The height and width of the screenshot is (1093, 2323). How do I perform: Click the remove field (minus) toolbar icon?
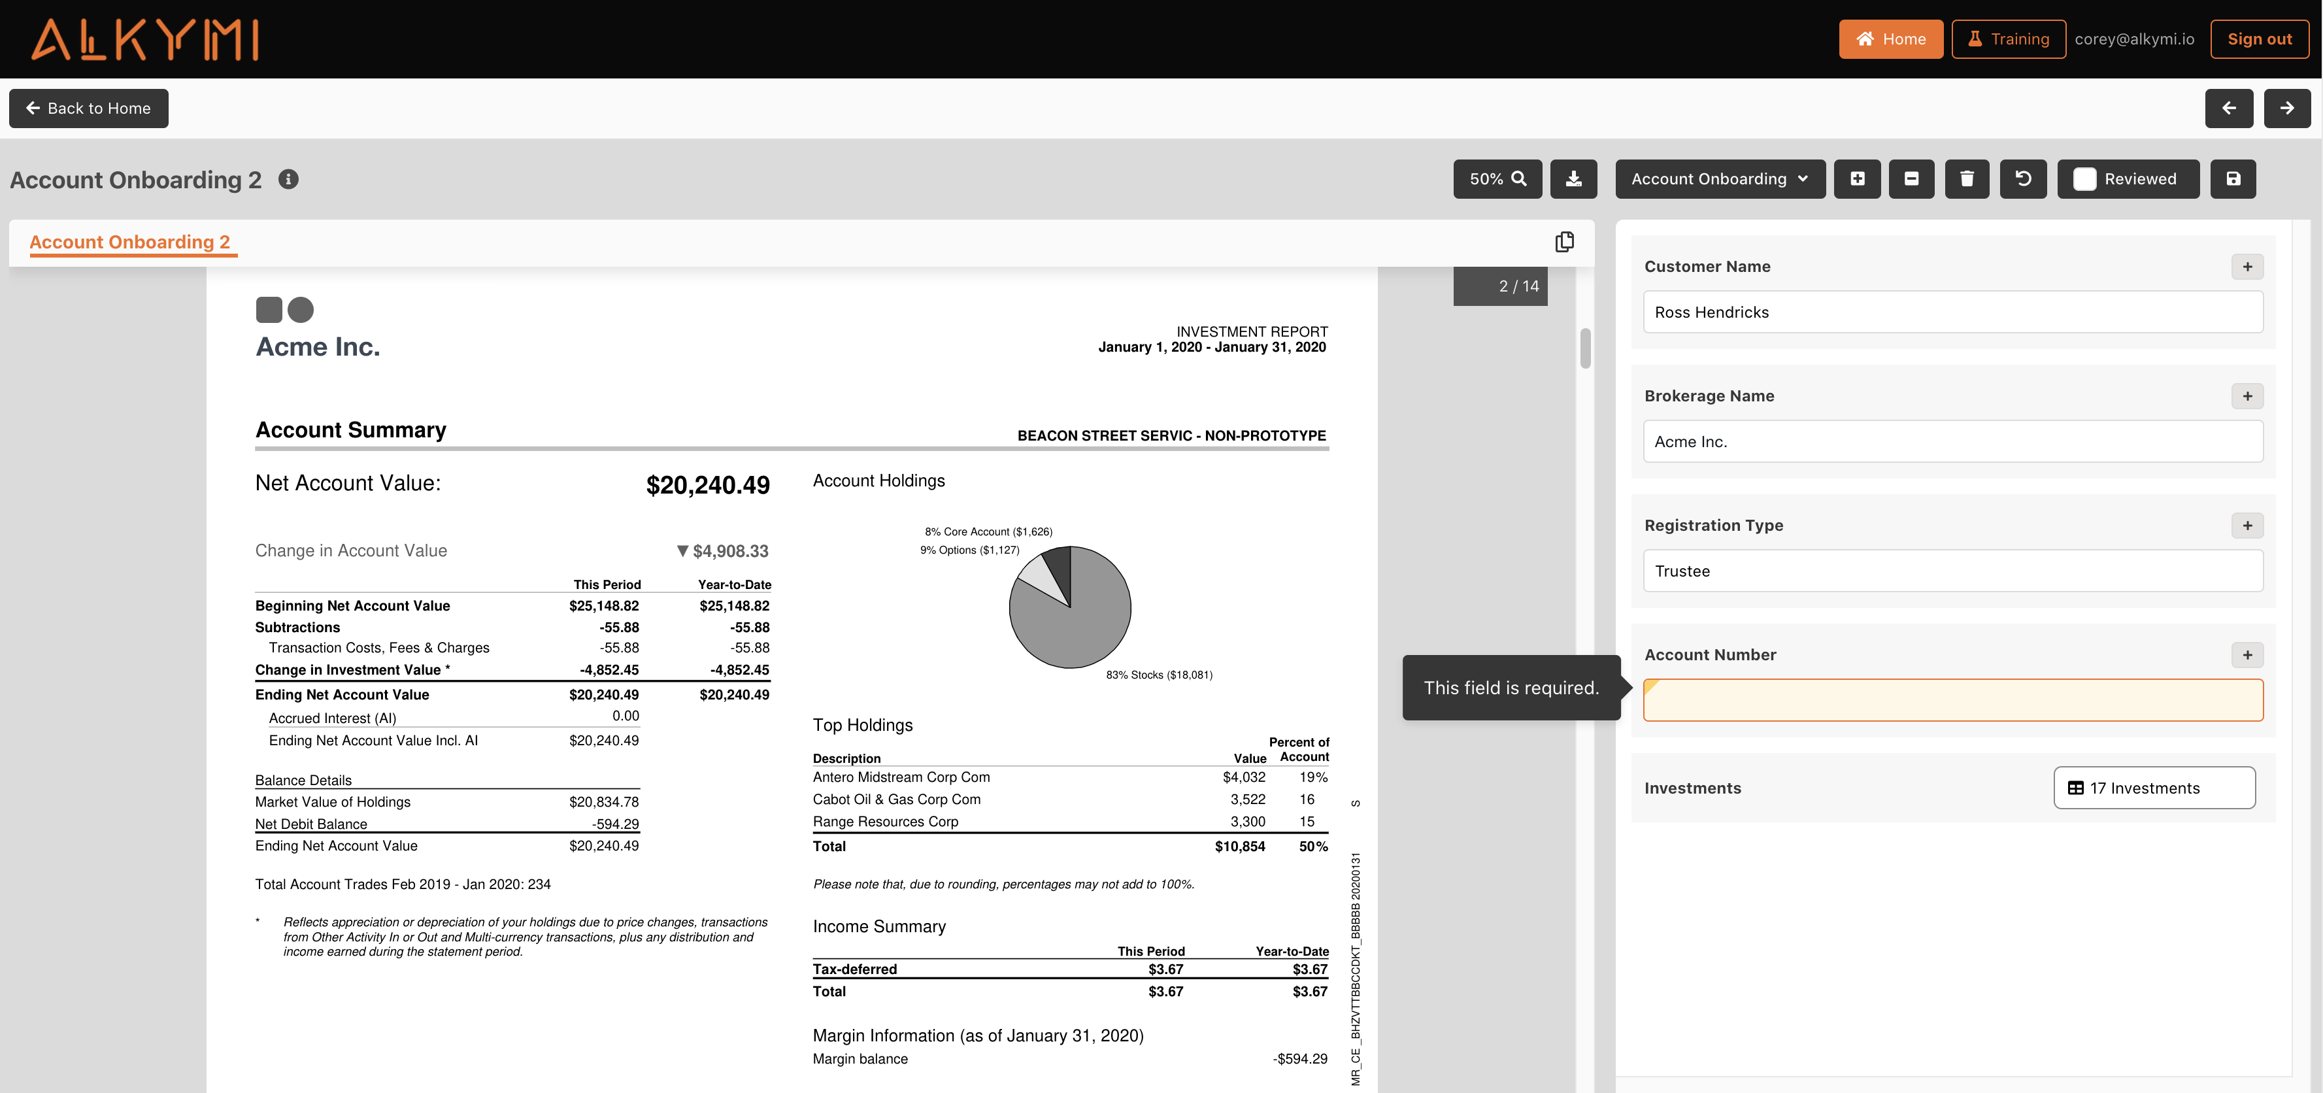click(1912, 178)
